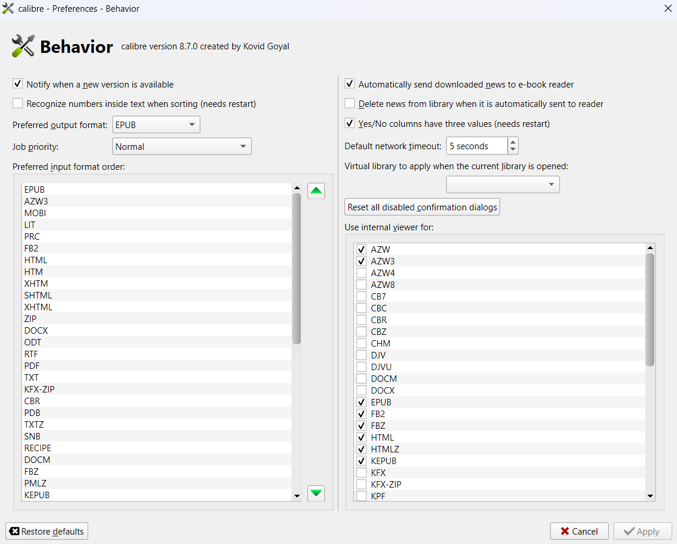The image size is (677, 544).
Task: Check KFX for internal viewer
Action: 361,473
